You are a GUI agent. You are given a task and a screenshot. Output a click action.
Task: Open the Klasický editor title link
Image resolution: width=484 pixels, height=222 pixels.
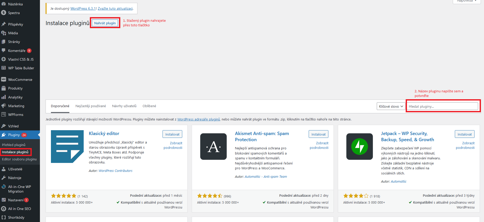pyautogui.click(x=104, y=134)
